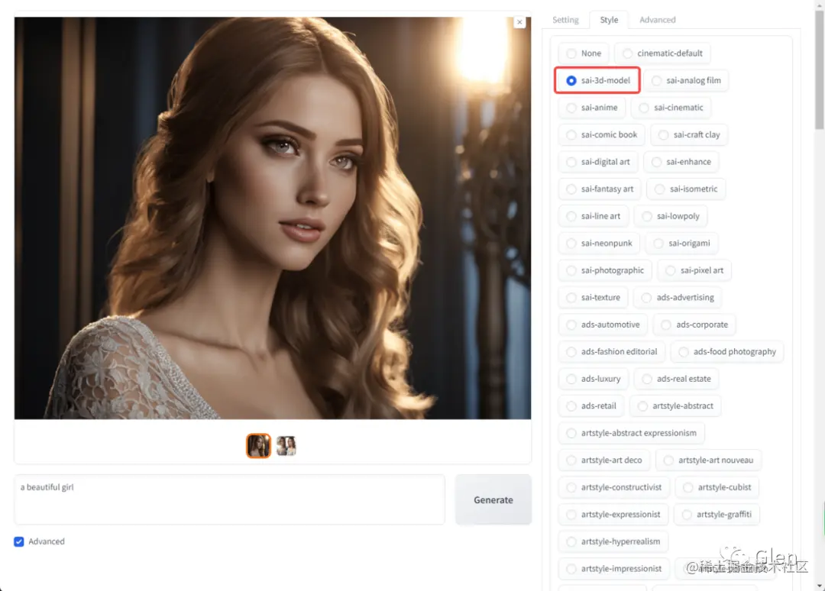This screenshot has height=591, width=825.
Task: Select ads-retail style
Action: (590, 406)
